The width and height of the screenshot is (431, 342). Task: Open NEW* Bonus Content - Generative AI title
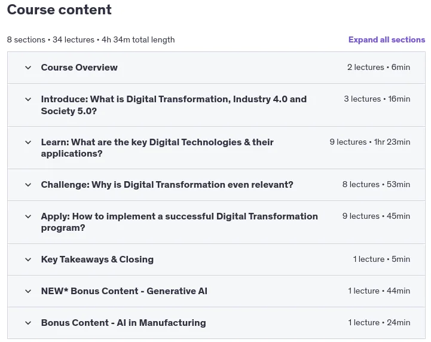click(x=124, y=291)
